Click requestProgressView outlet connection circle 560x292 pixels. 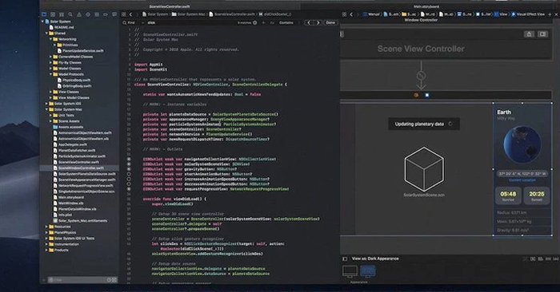pos(129,189)
